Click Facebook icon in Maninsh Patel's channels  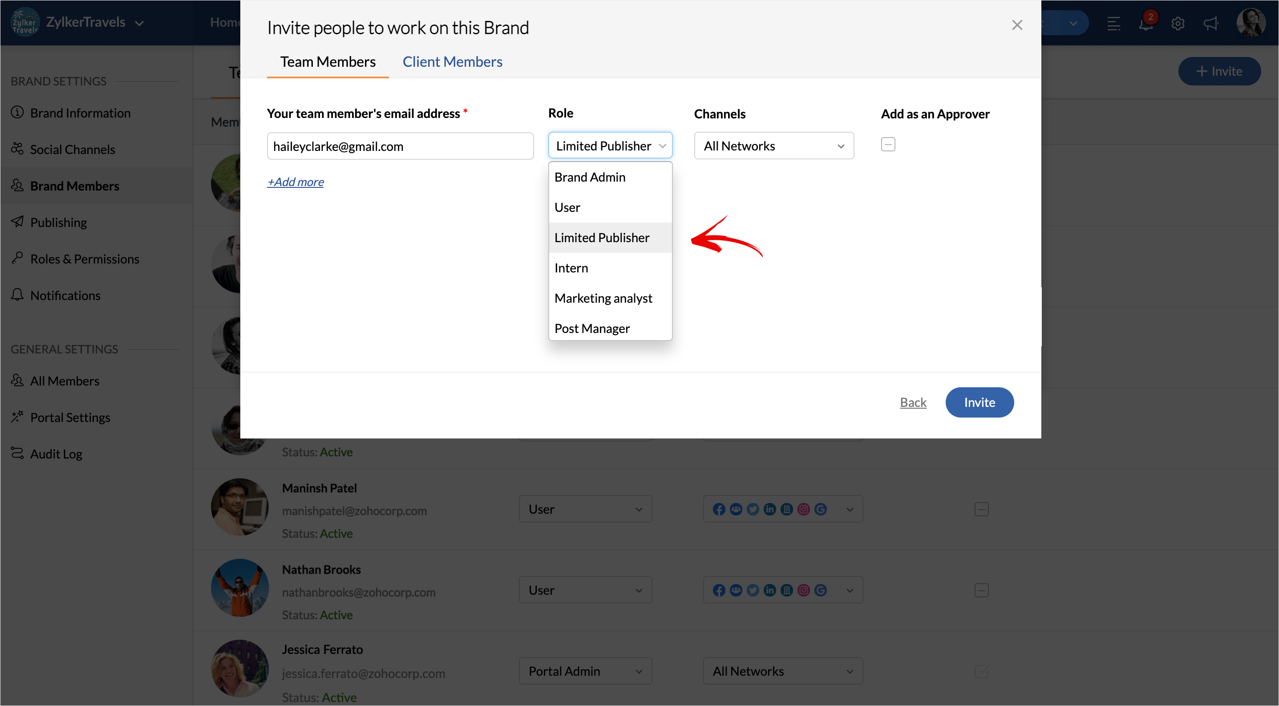(x=718, y=509)
